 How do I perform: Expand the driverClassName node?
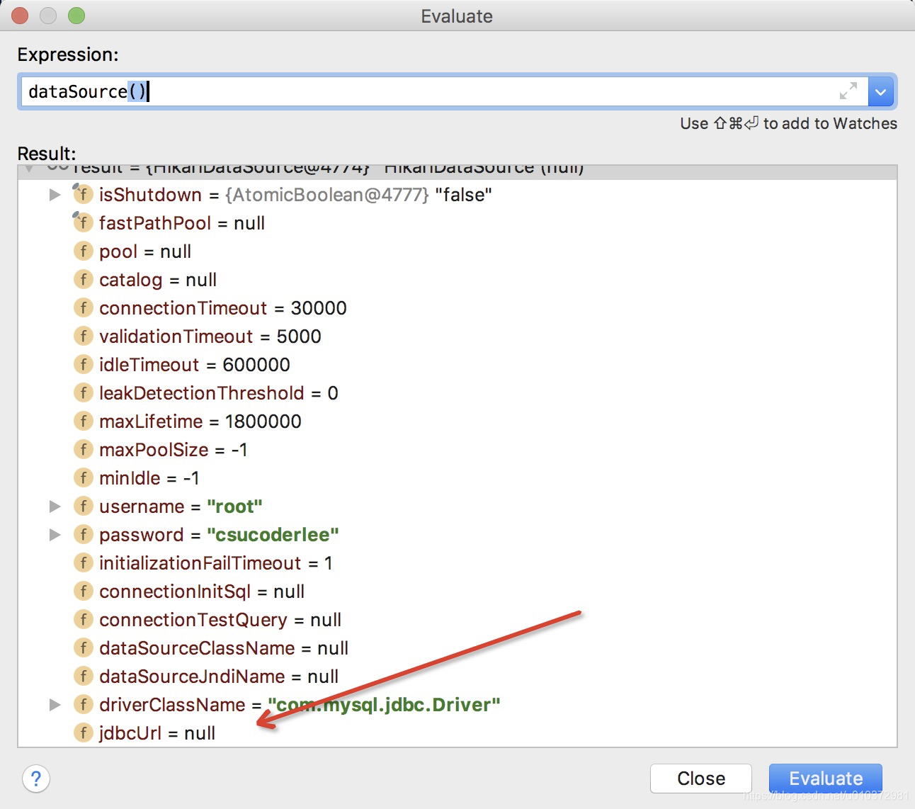coord(55,704)
